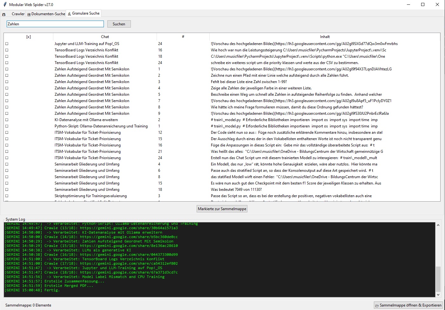Click the Suchen button
Viewport: 445px width, 310px height.
click(119, 24)
